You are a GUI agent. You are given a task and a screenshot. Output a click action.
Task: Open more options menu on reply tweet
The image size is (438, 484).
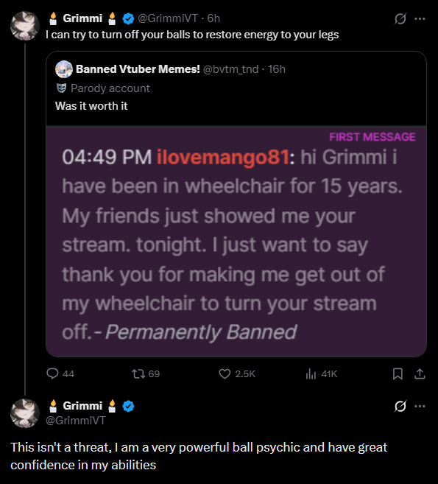[x=420, y=406]
